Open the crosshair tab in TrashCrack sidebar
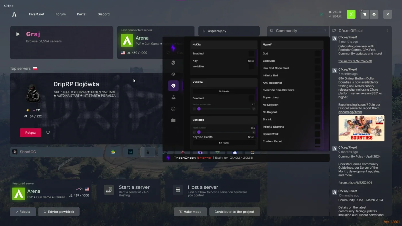Image resolution: width=402 pixels, height=226 pixels. pos(173,109)
